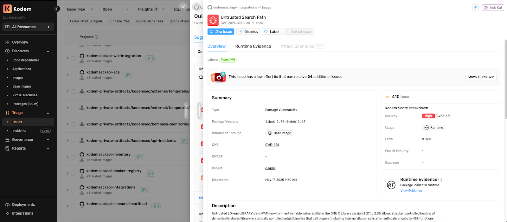Open the Issue Type dropdown
The height and width of the screenshot is (222, 507).
point(80,10)
